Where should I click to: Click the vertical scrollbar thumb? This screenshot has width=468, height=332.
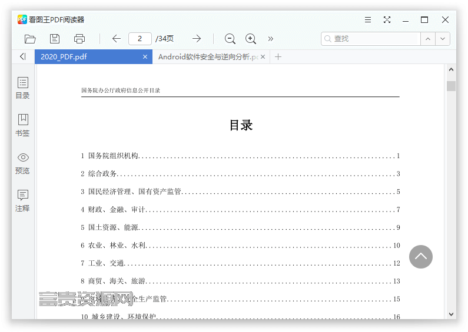click(452, 86)
